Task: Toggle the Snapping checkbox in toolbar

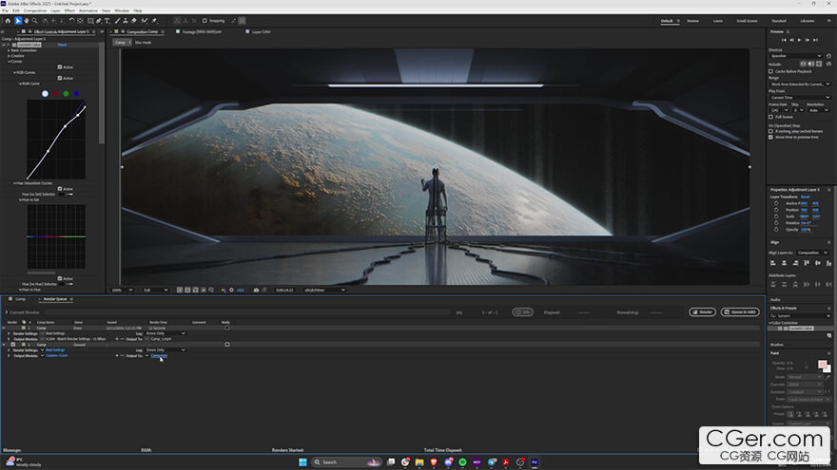Action: [204, 21]
